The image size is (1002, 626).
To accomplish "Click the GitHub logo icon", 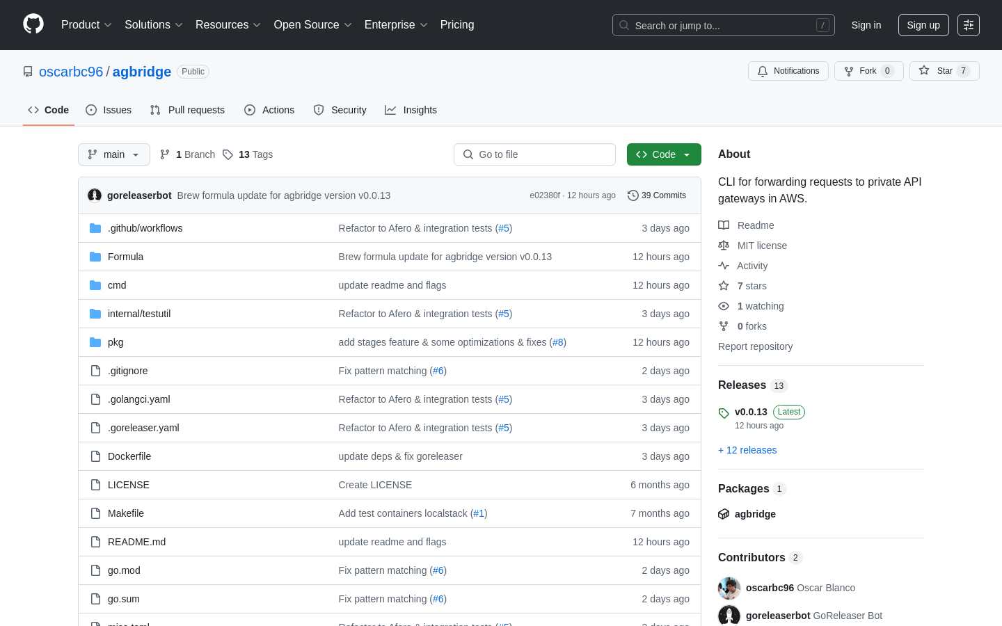I will (33, 24).
